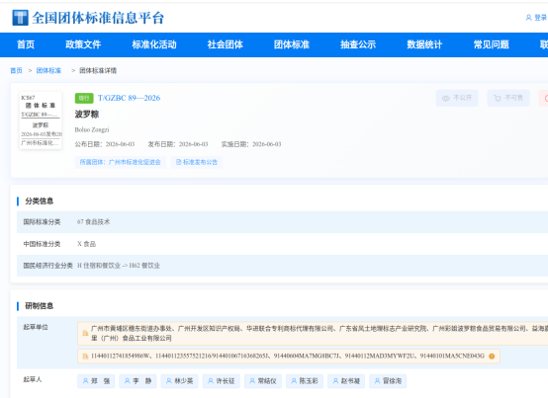Open the 波罗粽 standard cover thumbnail
The height and width of the screenshot is (398, 548).
coord(41,120)
